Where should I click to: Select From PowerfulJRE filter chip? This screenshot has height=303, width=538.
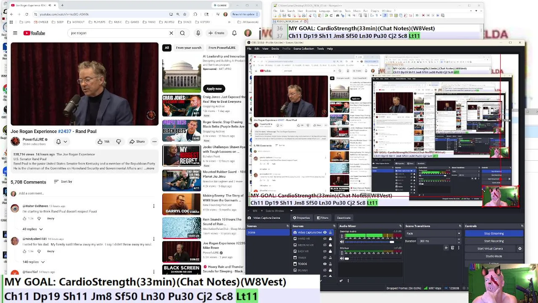222,48
